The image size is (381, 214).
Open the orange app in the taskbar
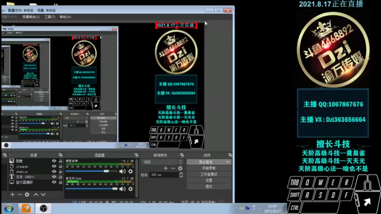tap(26, 208)
